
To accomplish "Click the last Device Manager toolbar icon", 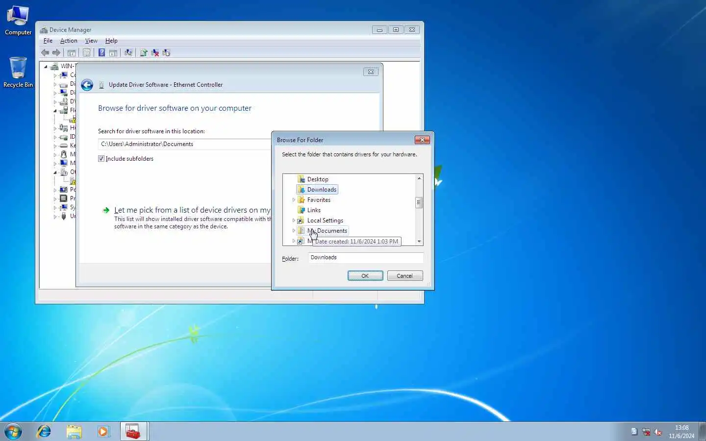I will pyautogui.click(x=166, y=53).
